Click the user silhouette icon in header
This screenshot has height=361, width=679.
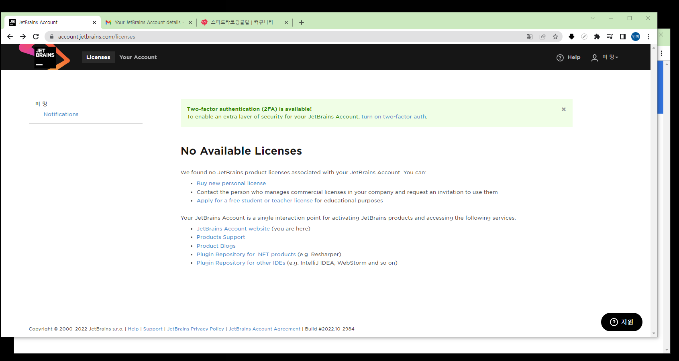595,57
